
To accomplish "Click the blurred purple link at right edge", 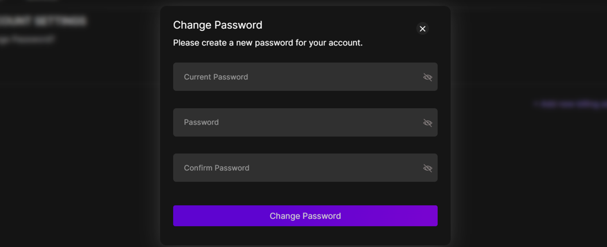I will pyautogui.click(x=570, y=104).
